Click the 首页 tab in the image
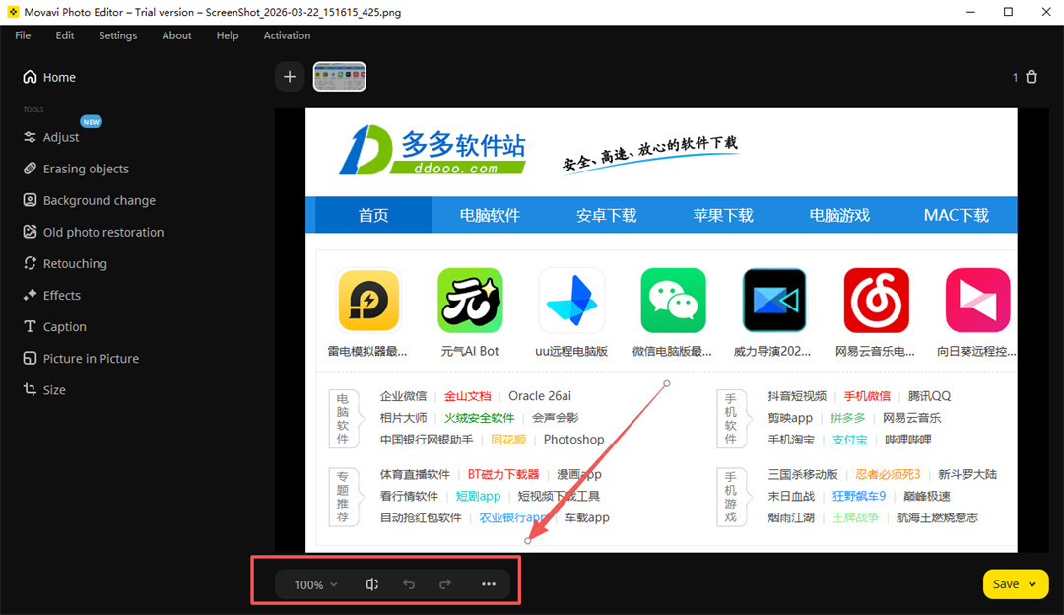Screen dimensions: 1064x615 click(x=373, y=215)
